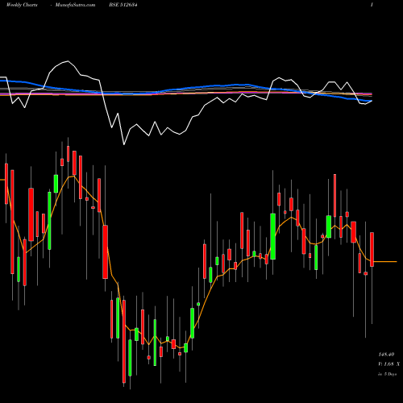Viewport: 403px width, 403px height.
Task: Click the 'BSE 512634' symbol label
Action: pyautogui.click(x=123, y=5)
